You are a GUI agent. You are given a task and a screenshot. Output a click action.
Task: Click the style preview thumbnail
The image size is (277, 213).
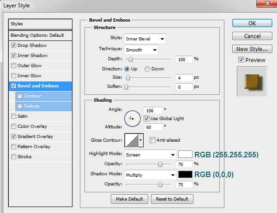[252, 81]
